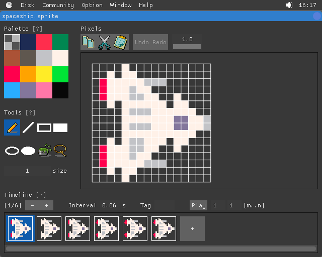Select the third frame thumbnail in the timeline
This screenshot has height=257, width=322.
tap(78, 228)
